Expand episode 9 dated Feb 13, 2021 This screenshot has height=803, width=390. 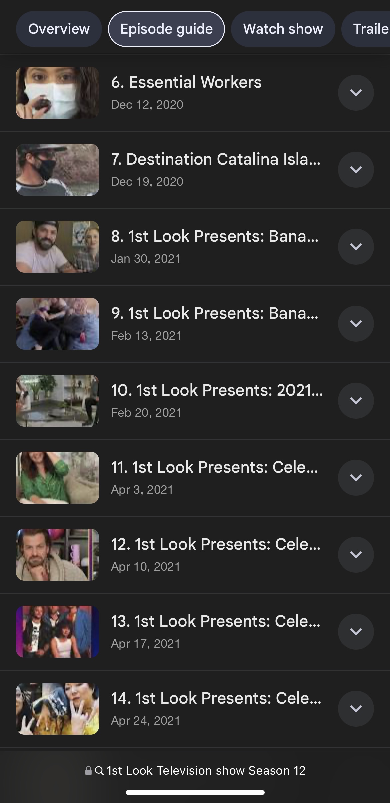356,324
